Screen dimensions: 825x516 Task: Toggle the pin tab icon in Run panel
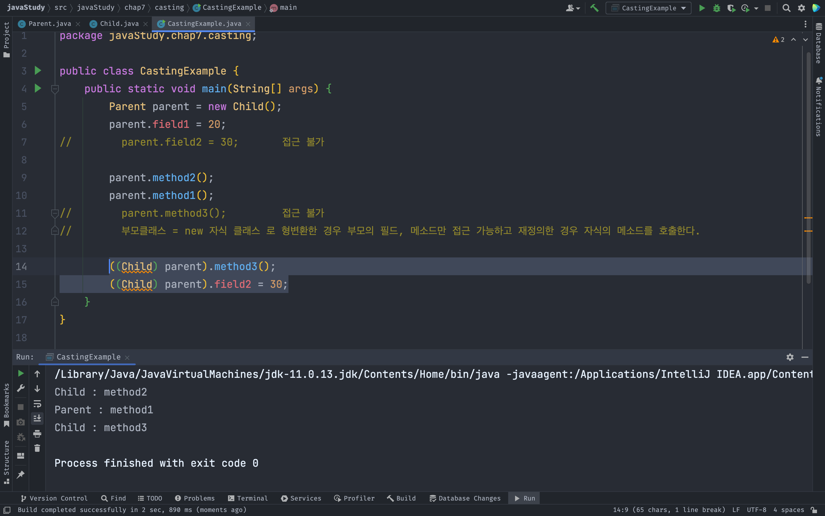pos(20,474)
